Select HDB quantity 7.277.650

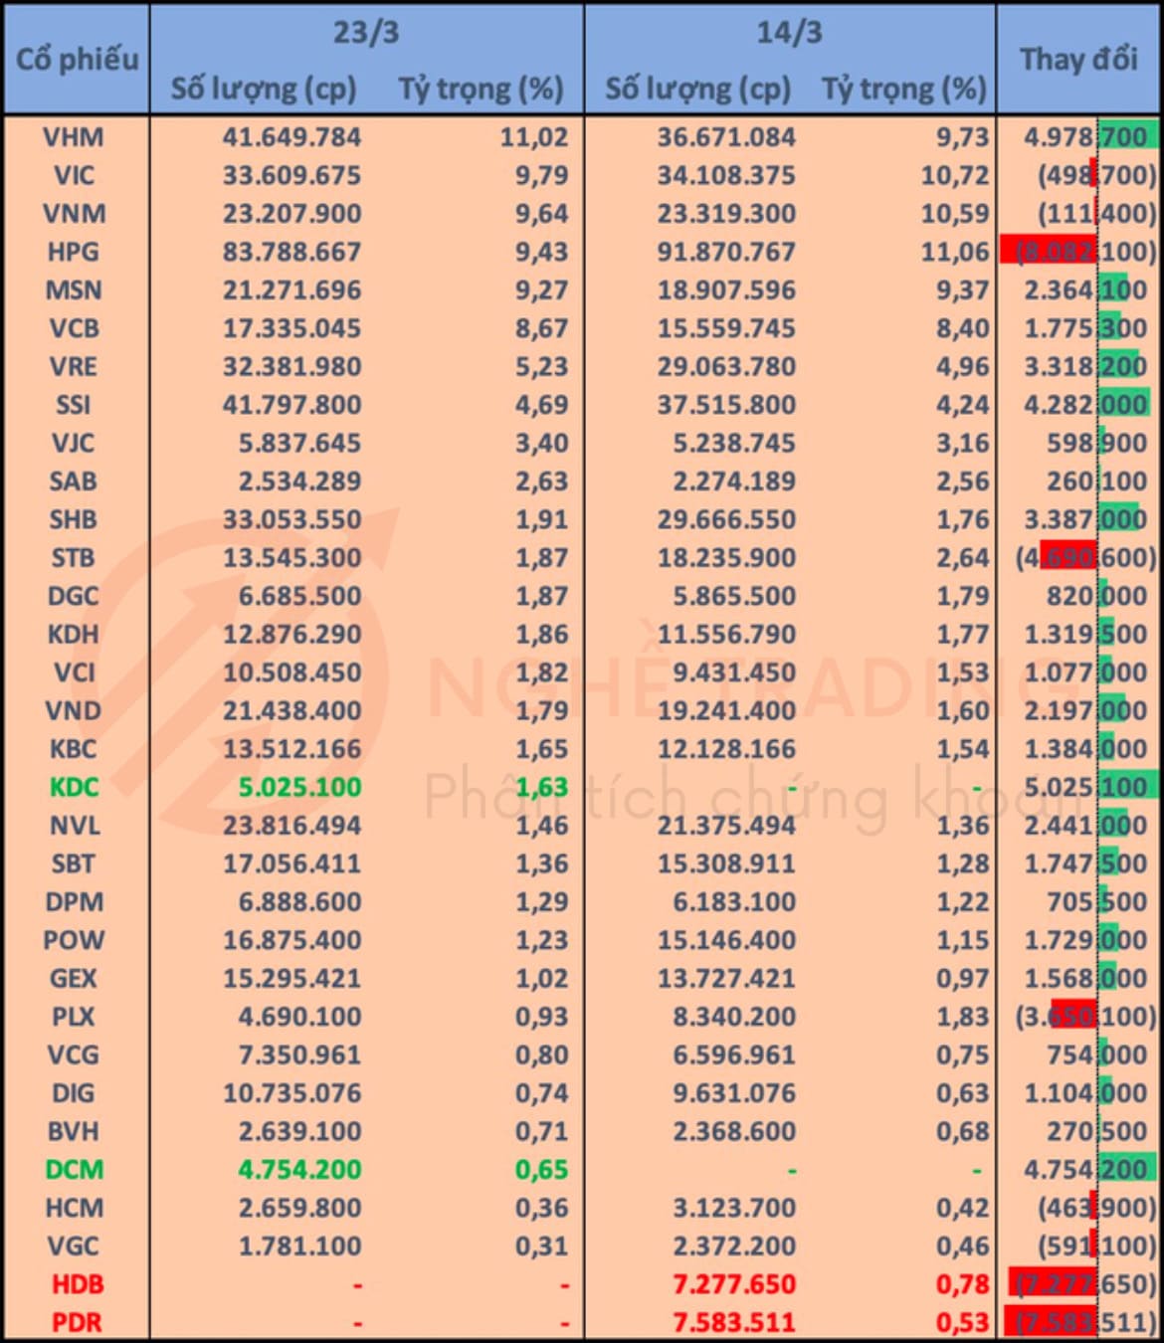tap(734, 1284)
